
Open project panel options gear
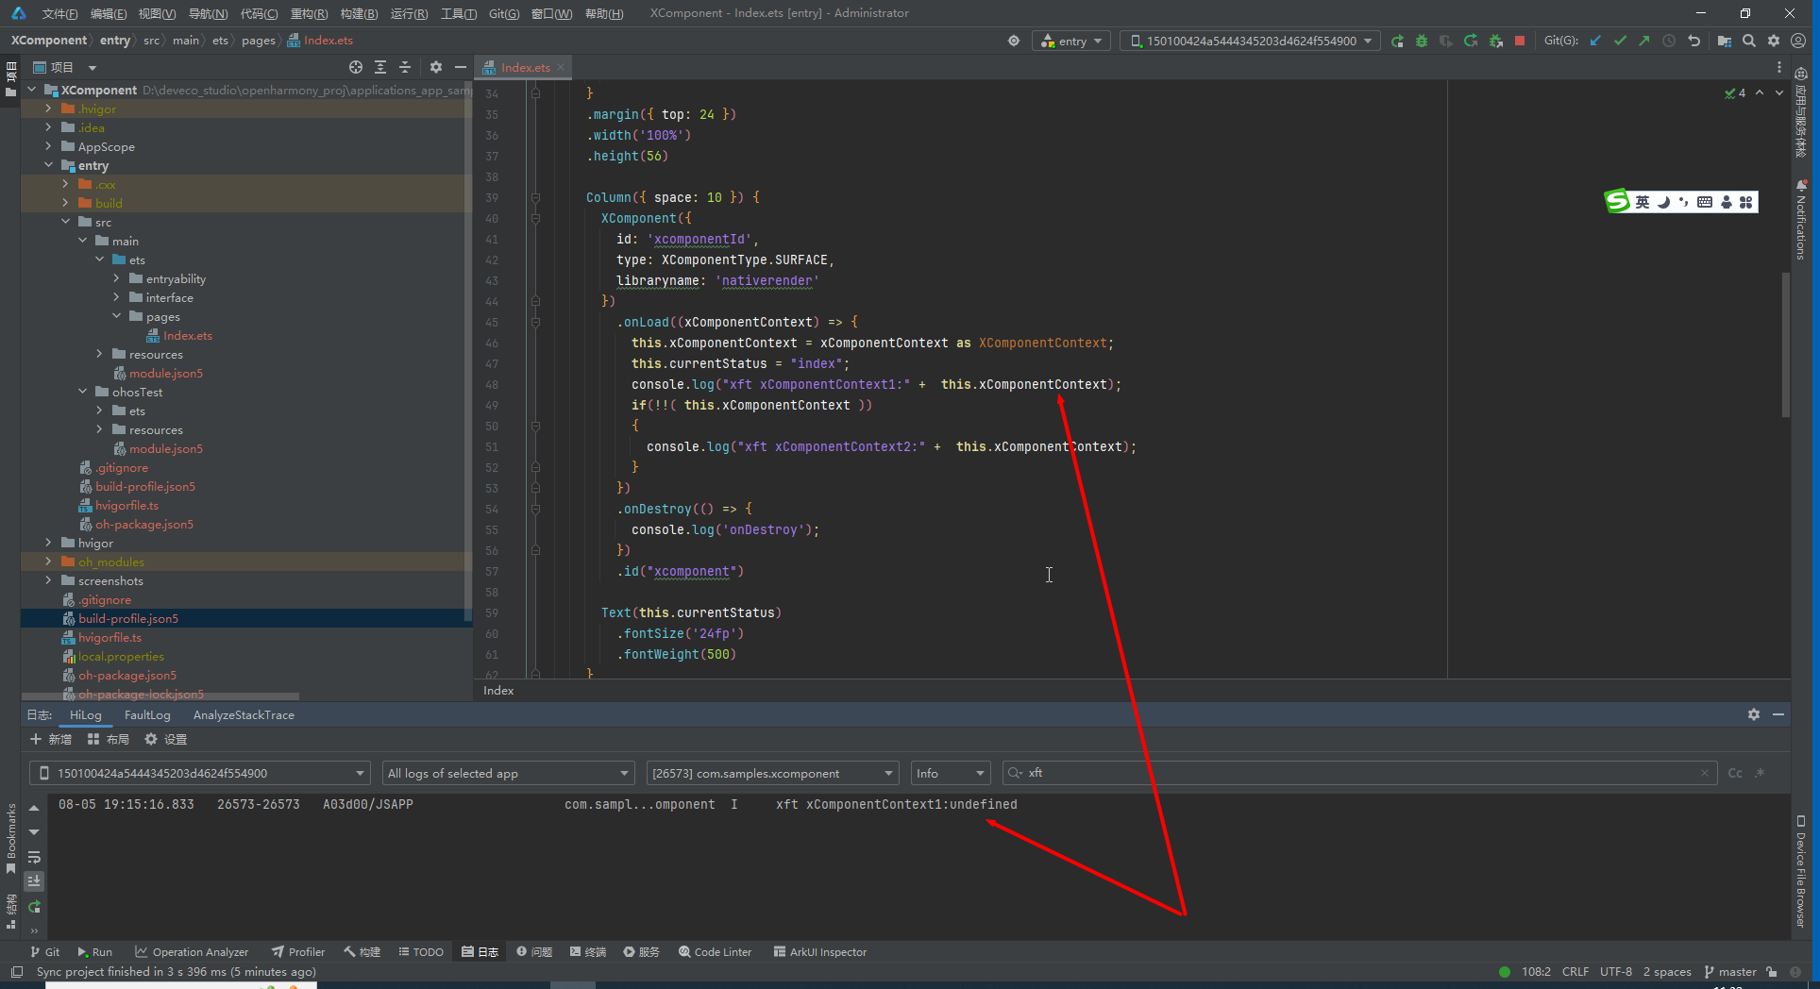435,67
